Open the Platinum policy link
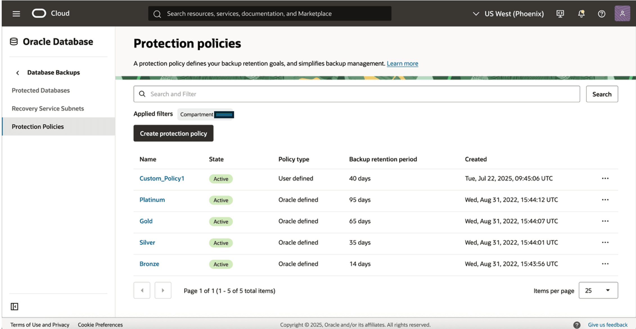 click(152, 200)
